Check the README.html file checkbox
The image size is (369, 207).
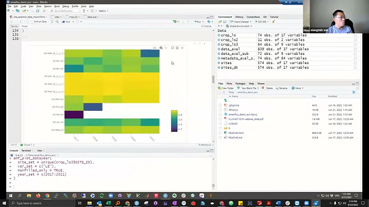point(220,133)
